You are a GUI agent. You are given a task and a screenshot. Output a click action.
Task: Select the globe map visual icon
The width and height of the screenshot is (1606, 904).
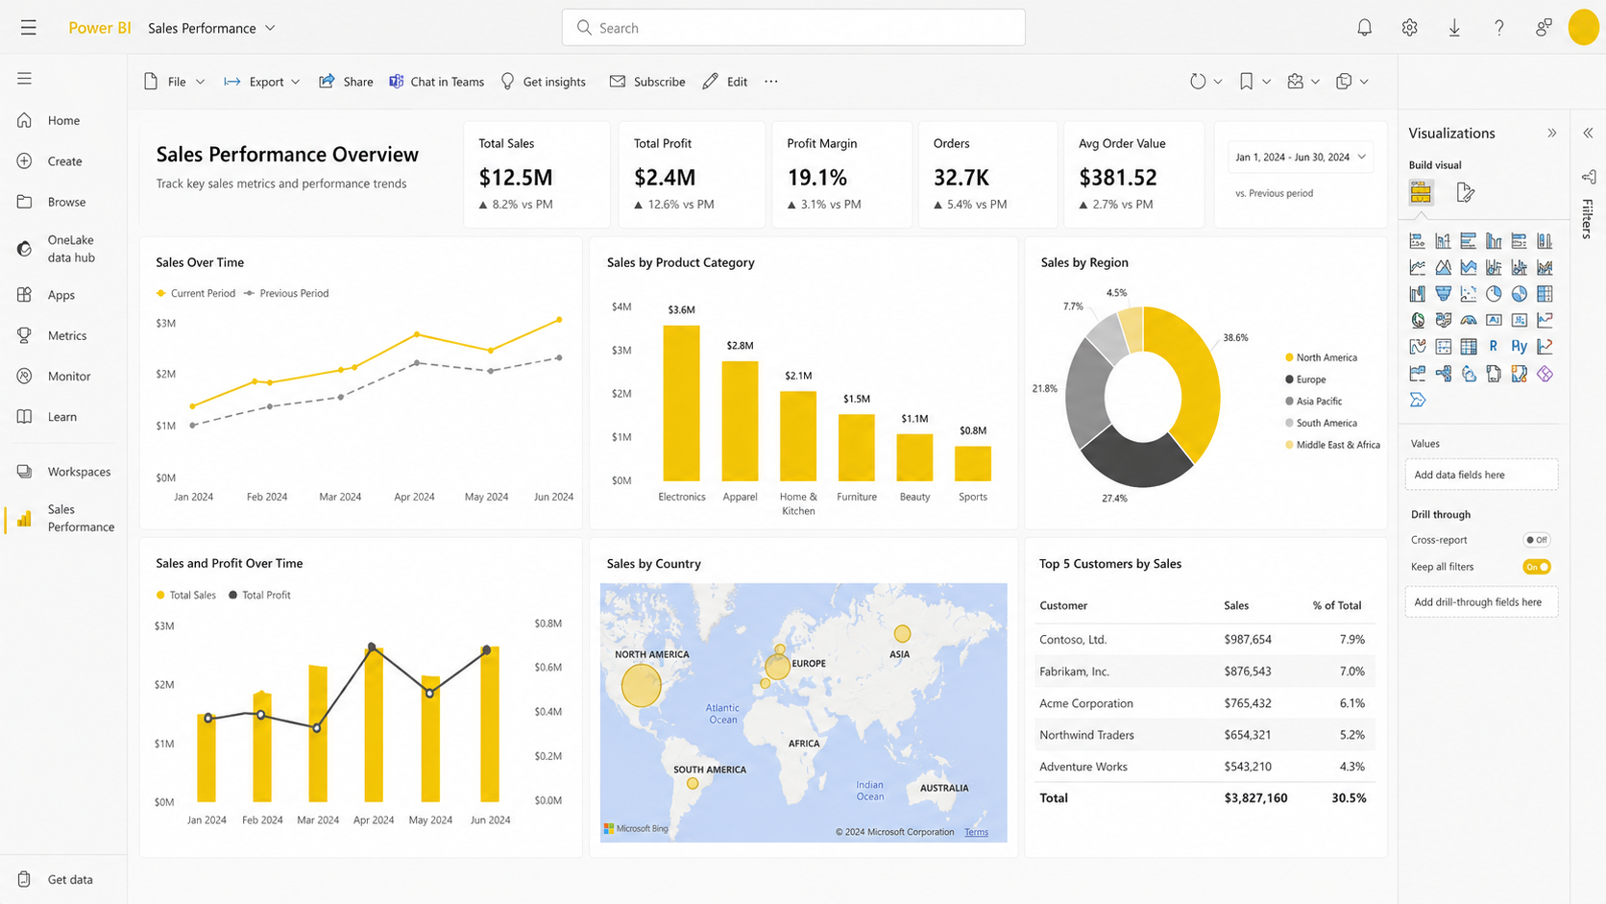(x=1418, y=320)
